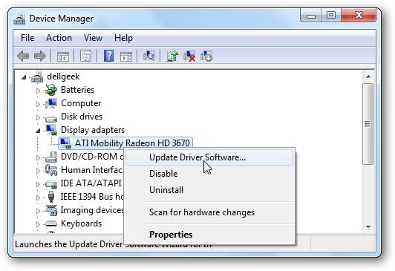395x271 pixels.
Task: Click the Human Interface Devices icon
Action: coord(51,170)
